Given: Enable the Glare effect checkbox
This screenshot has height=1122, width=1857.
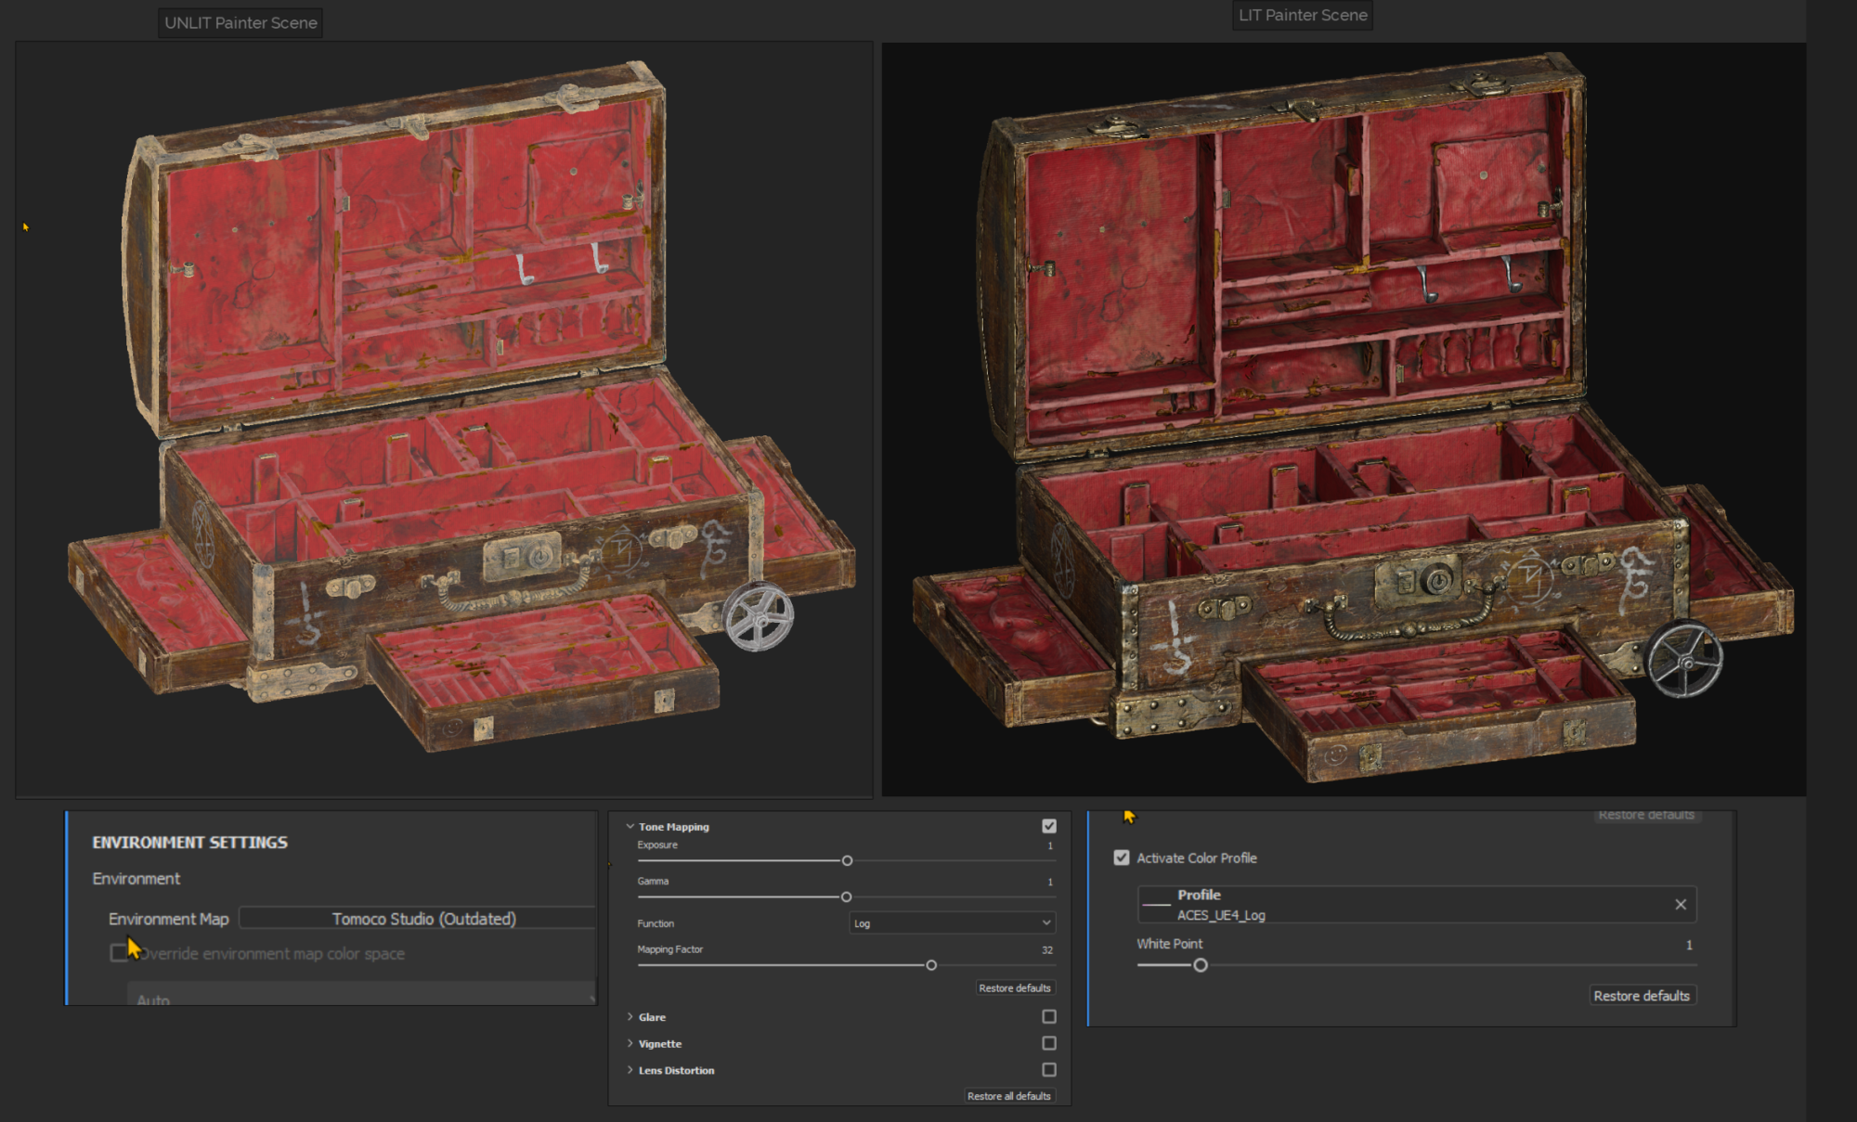Looking at the screenshot, I should point(1049,1016).
